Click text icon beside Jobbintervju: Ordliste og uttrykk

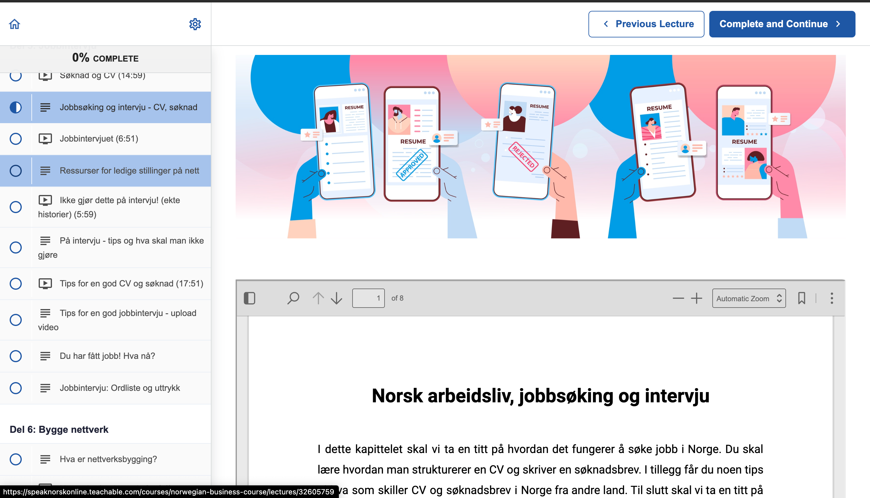tap(45, 388)
